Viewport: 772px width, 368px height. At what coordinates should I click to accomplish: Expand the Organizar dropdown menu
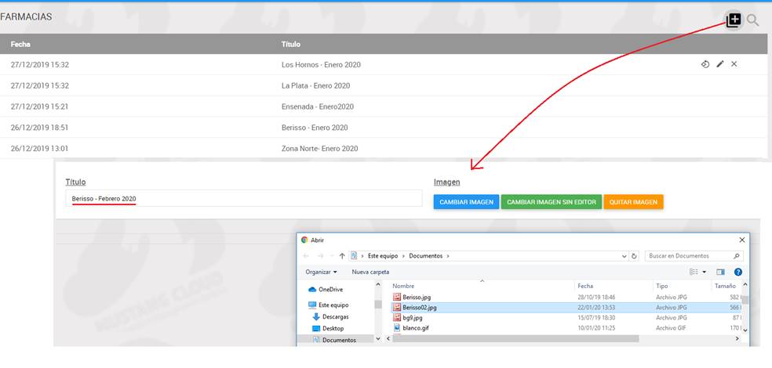click(x=322, y=272)
